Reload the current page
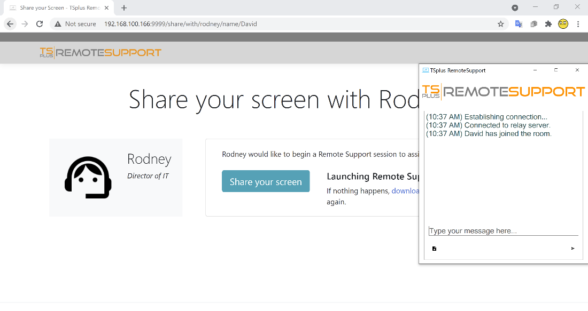 [x=39, y=24]
